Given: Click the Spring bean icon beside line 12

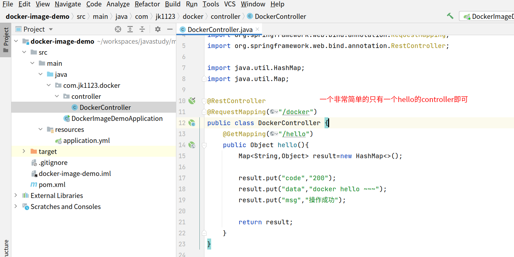Looking at the screenshot, I should pyautogui.click(x=192, y=123).
